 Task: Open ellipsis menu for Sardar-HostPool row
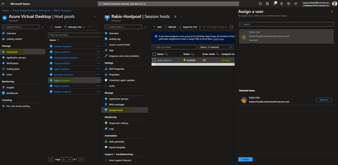[x=99, y=92]
